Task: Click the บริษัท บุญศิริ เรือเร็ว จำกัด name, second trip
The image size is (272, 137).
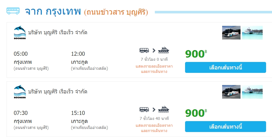Action: [x=58, y=92]
